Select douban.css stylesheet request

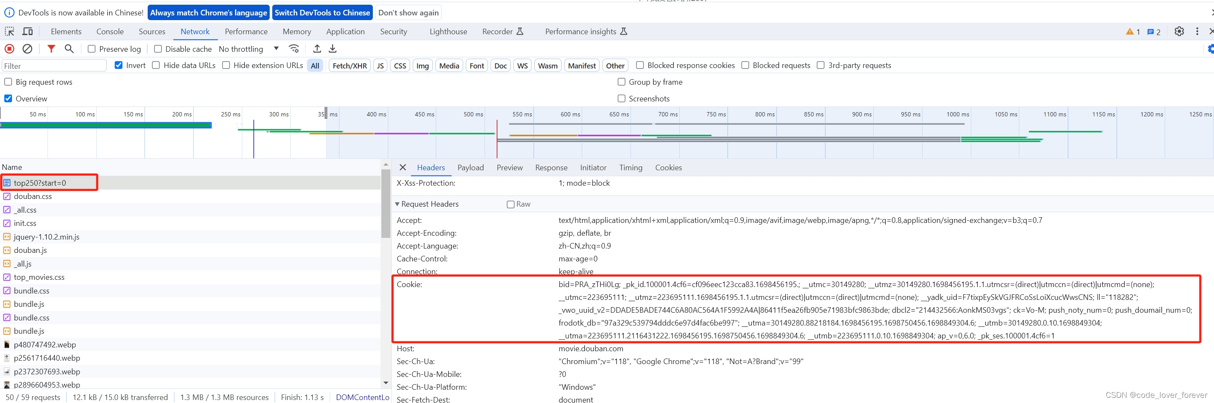tap(190, 196)
